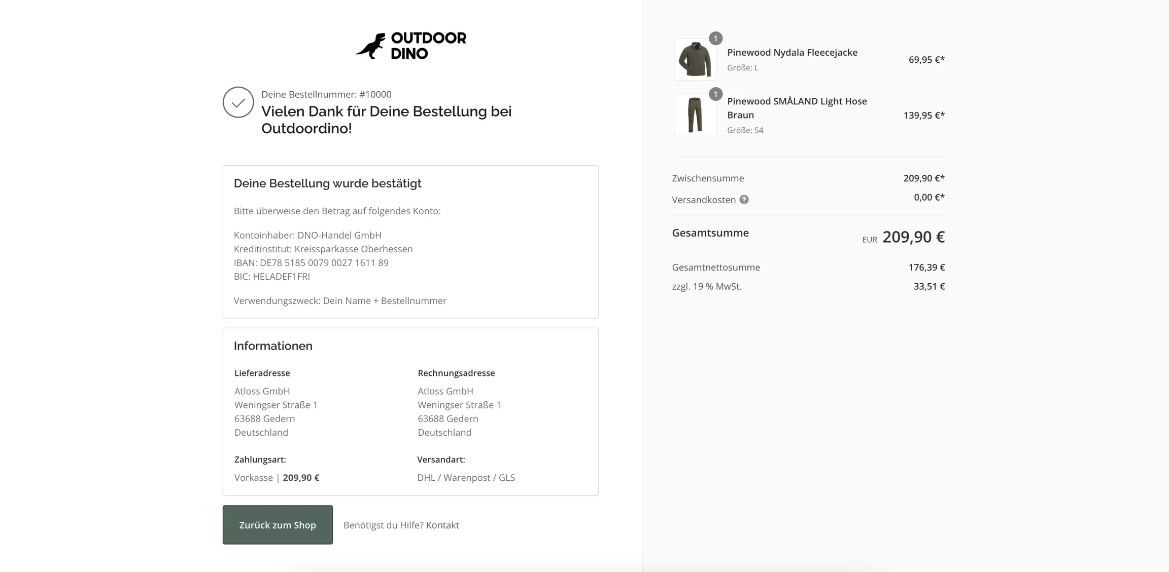This screenshot has height=572, width=1169.
Task: Click the Lieferadresse heading
Action: click(x=262, y=373)
